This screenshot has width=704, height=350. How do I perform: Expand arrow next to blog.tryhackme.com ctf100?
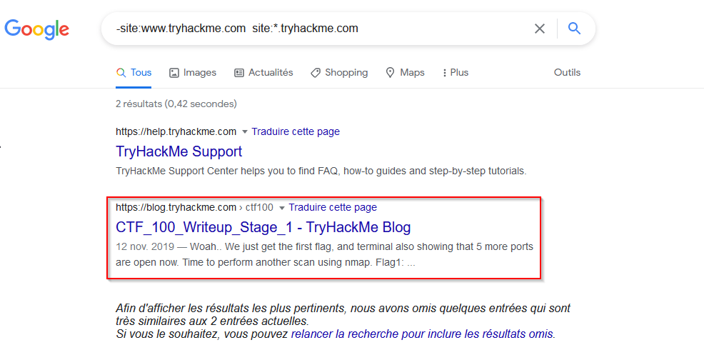[x=282, y=208]
